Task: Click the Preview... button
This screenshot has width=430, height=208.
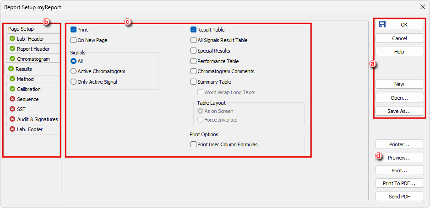Action: tap(400, 158)
